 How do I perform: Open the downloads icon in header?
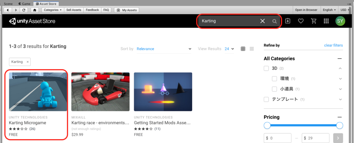tap(288, 21)
